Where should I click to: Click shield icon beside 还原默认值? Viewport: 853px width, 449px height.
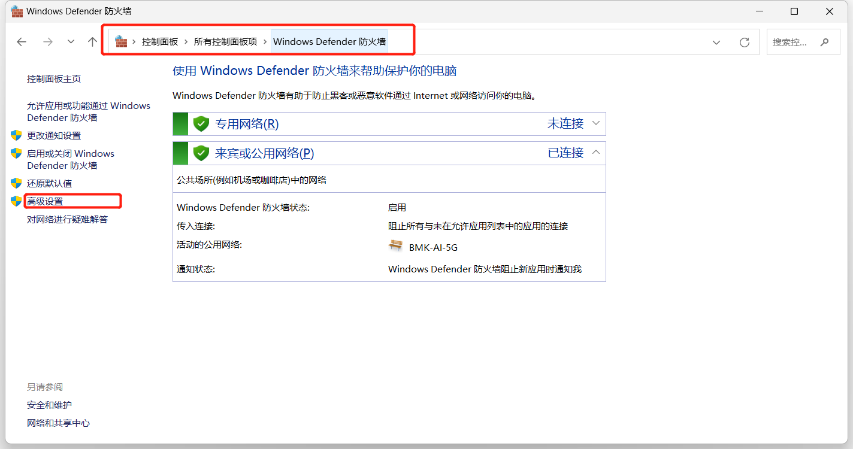click(16, 183)
